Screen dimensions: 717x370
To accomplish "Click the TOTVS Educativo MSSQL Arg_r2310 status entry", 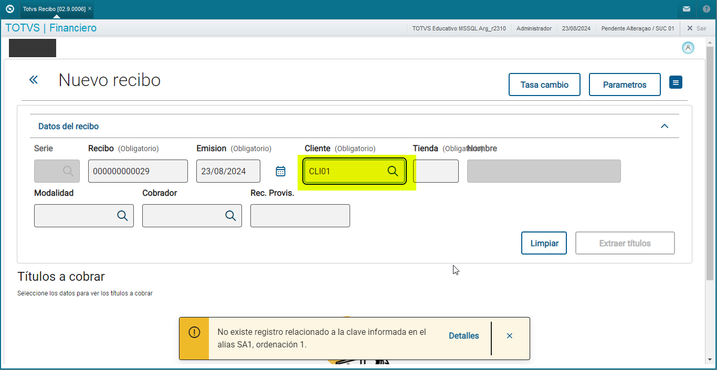I will [x=459, y=28].
